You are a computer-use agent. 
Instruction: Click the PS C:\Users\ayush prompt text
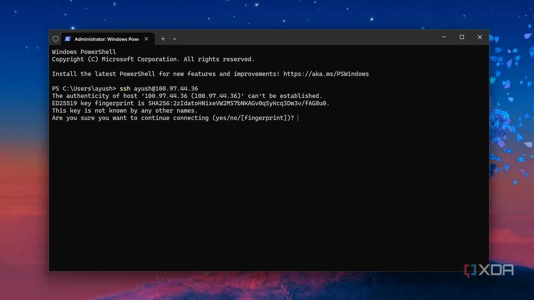(84, 88)
